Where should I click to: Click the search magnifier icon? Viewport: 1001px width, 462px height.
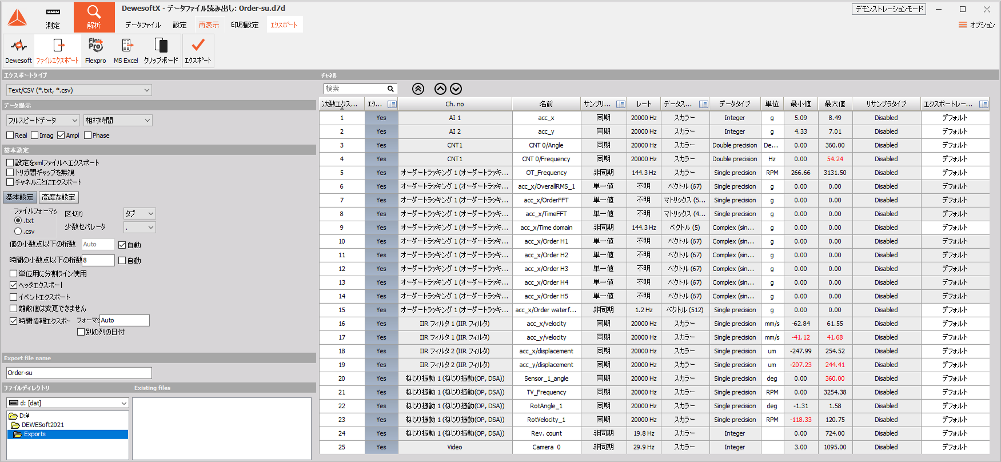[391, 89]
